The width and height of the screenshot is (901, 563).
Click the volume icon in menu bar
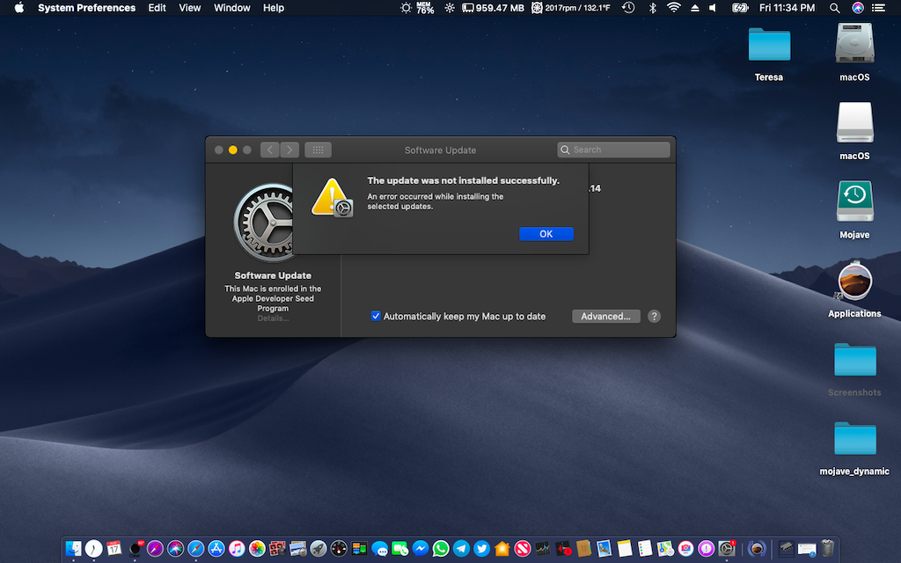(x=713, y=7)
